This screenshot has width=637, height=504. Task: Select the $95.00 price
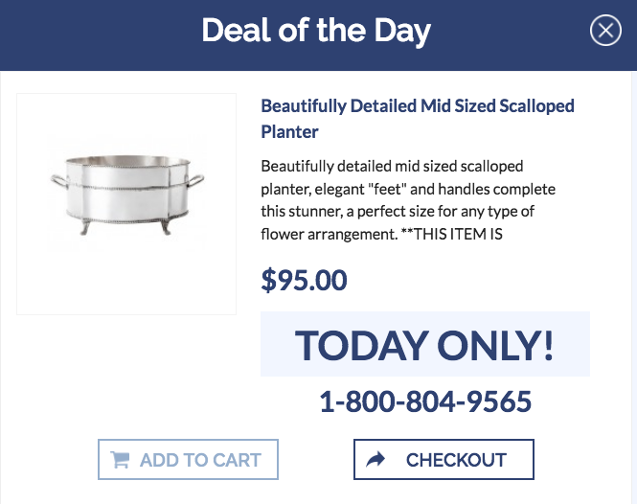coord(304,281)
